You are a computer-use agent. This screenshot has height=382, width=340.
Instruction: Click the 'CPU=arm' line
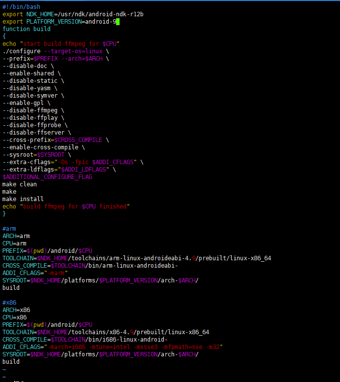(x=14, y=243)
